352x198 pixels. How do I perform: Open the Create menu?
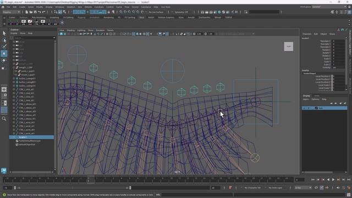22,7
